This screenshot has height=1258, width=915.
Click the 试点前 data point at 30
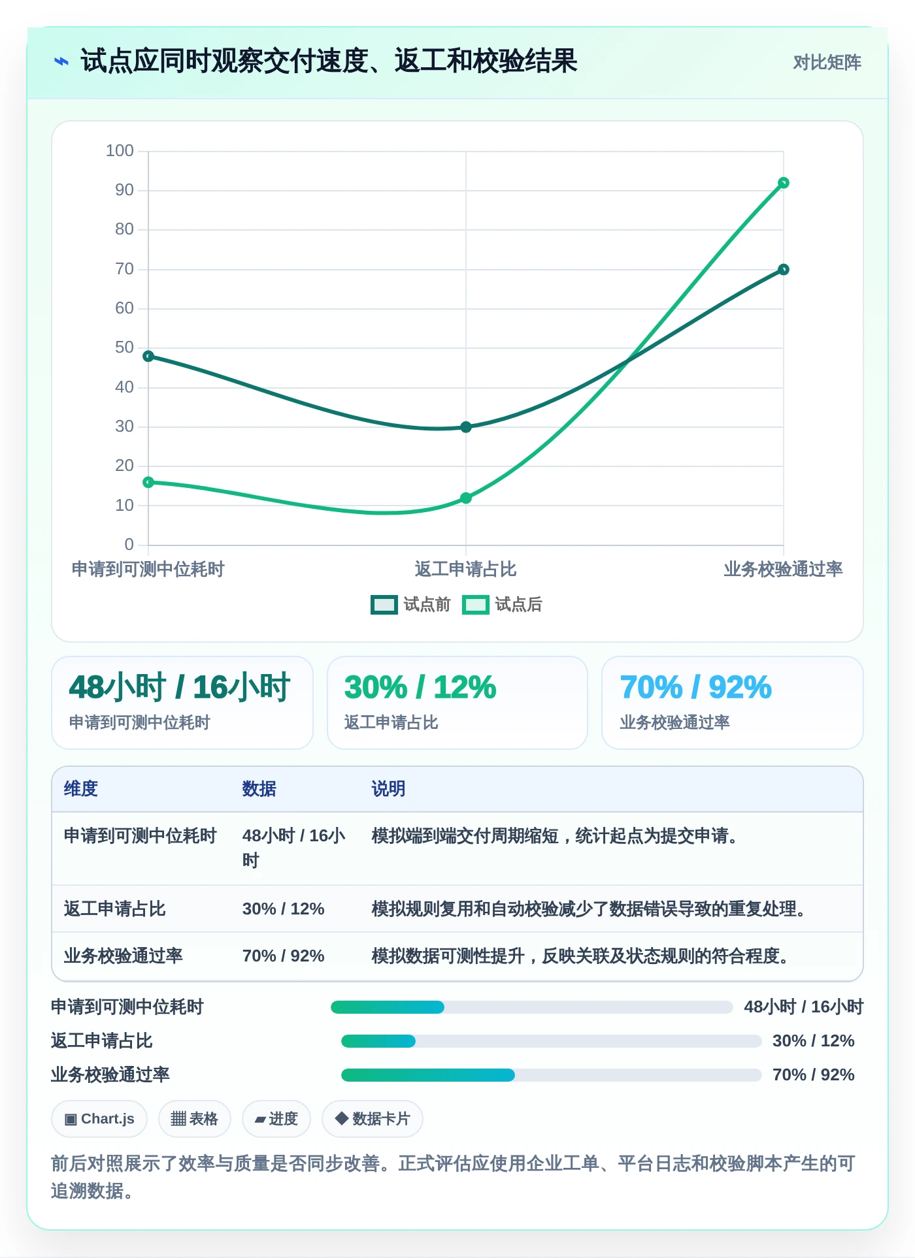[x=466, y=427]
